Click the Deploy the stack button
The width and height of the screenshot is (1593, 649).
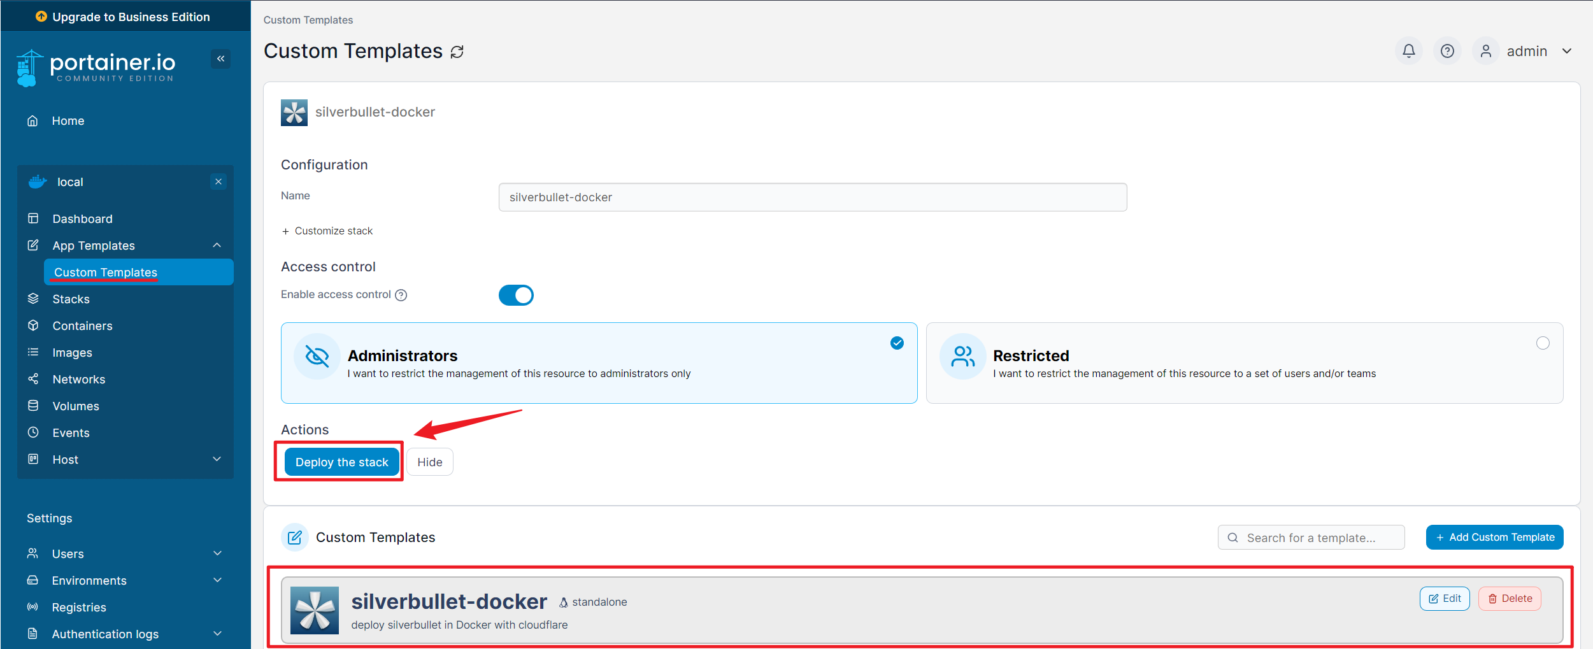(341, 462)
